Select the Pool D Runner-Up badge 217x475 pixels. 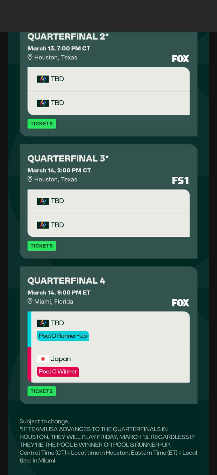coord(63,336)
